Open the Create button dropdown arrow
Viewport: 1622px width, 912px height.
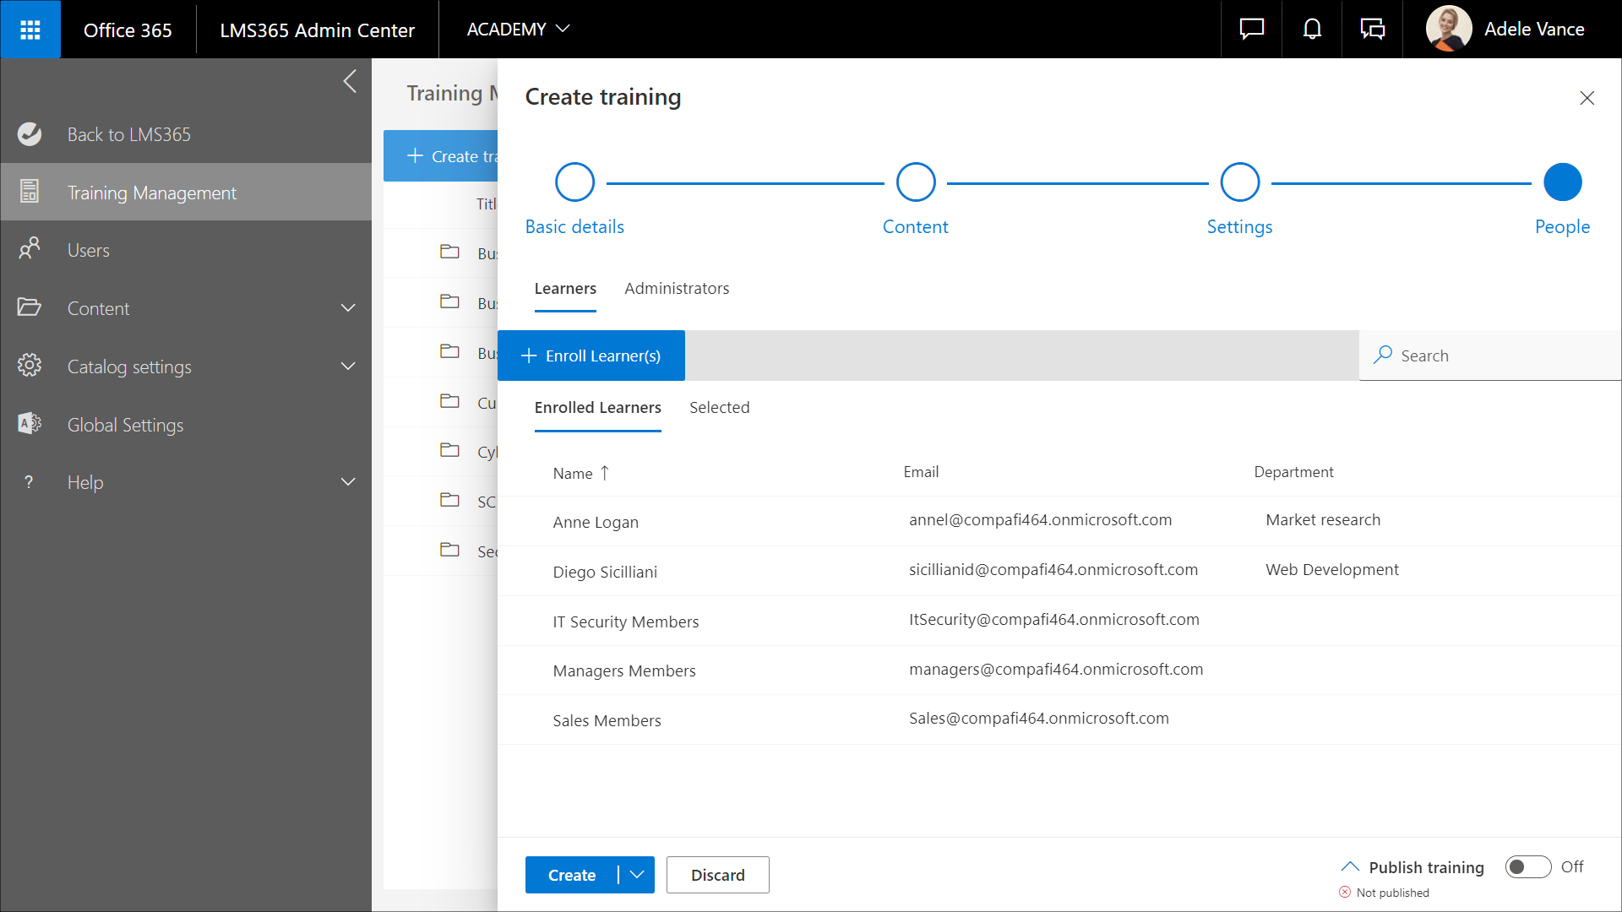pyautogui.click(x=637, y=875)
